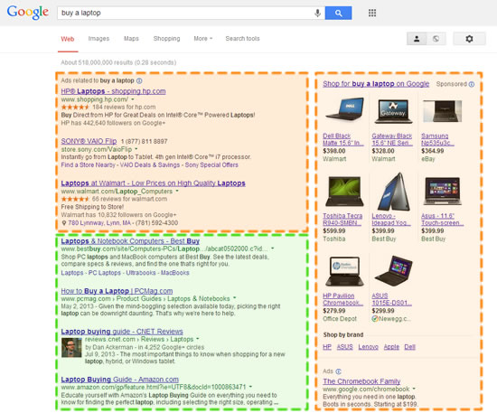497x413 pixels.
Task: Open The Chromebook Family ad link
Action: 361,381
